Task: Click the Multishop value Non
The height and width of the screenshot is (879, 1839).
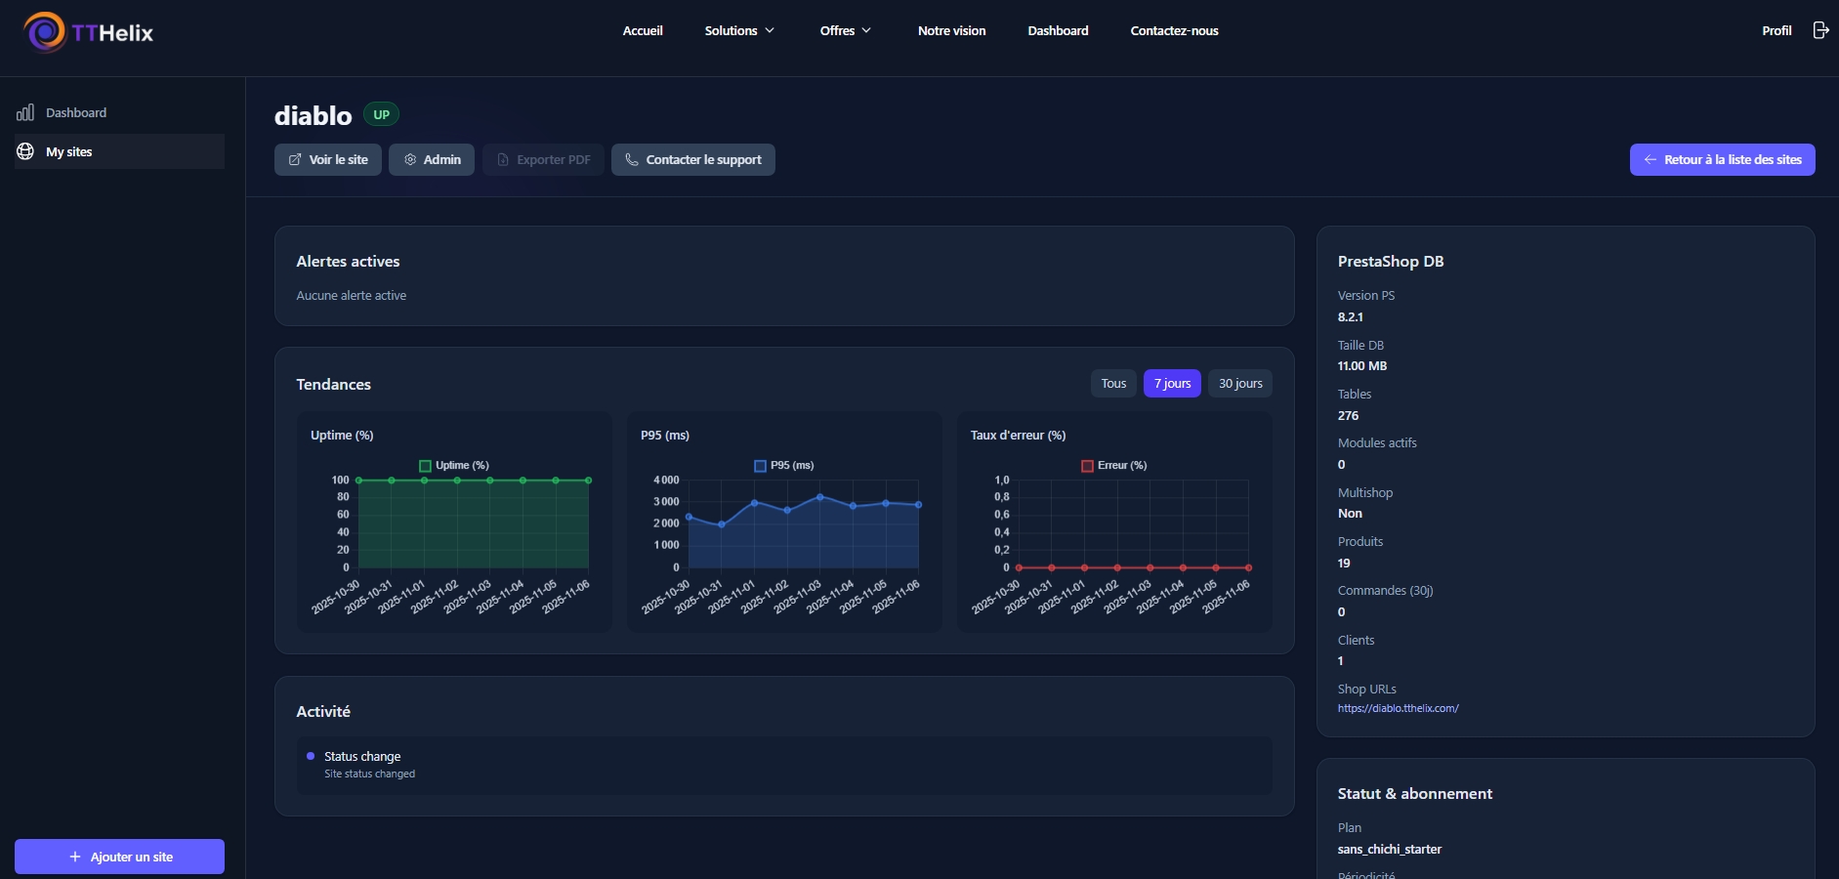Action: click(x=1350, y=514)
